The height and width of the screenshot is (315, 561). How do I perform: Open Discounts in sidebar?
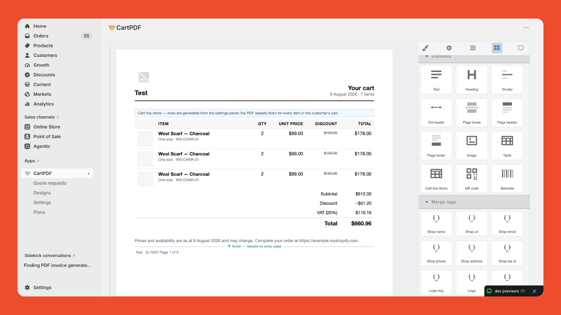58,75
